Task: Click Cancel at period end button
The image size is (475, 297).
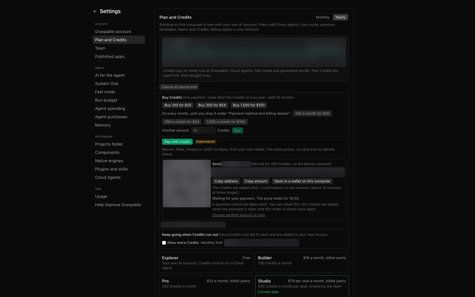Action: 179,87
